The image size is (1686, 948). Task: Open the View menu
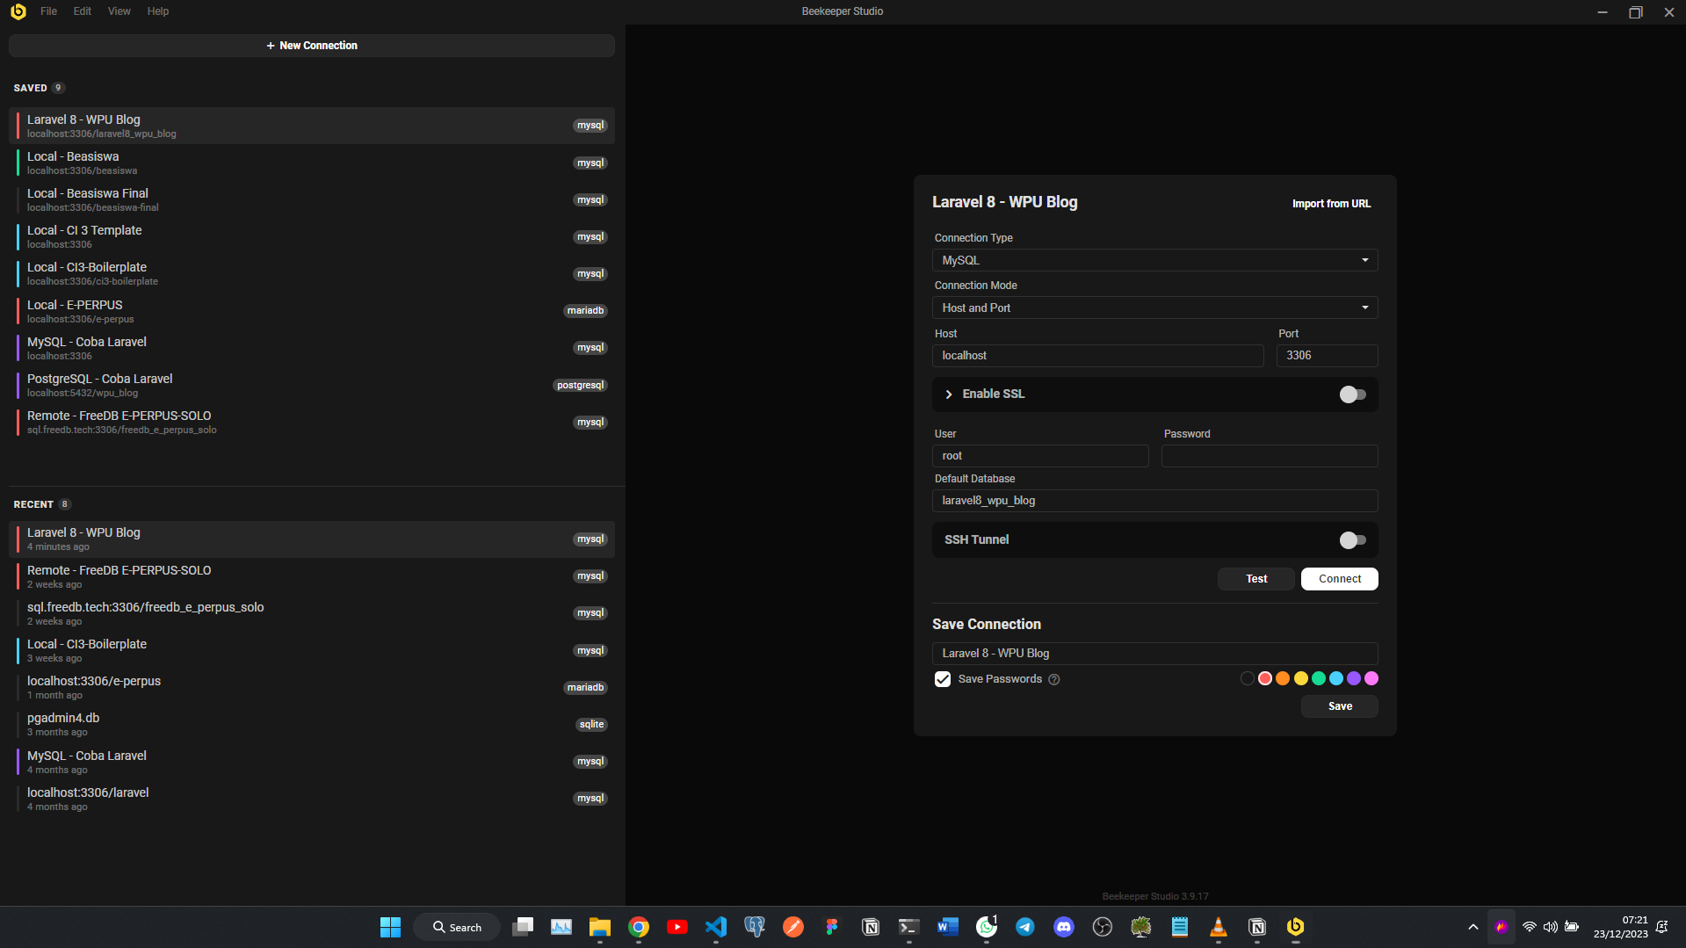(119, 11)
